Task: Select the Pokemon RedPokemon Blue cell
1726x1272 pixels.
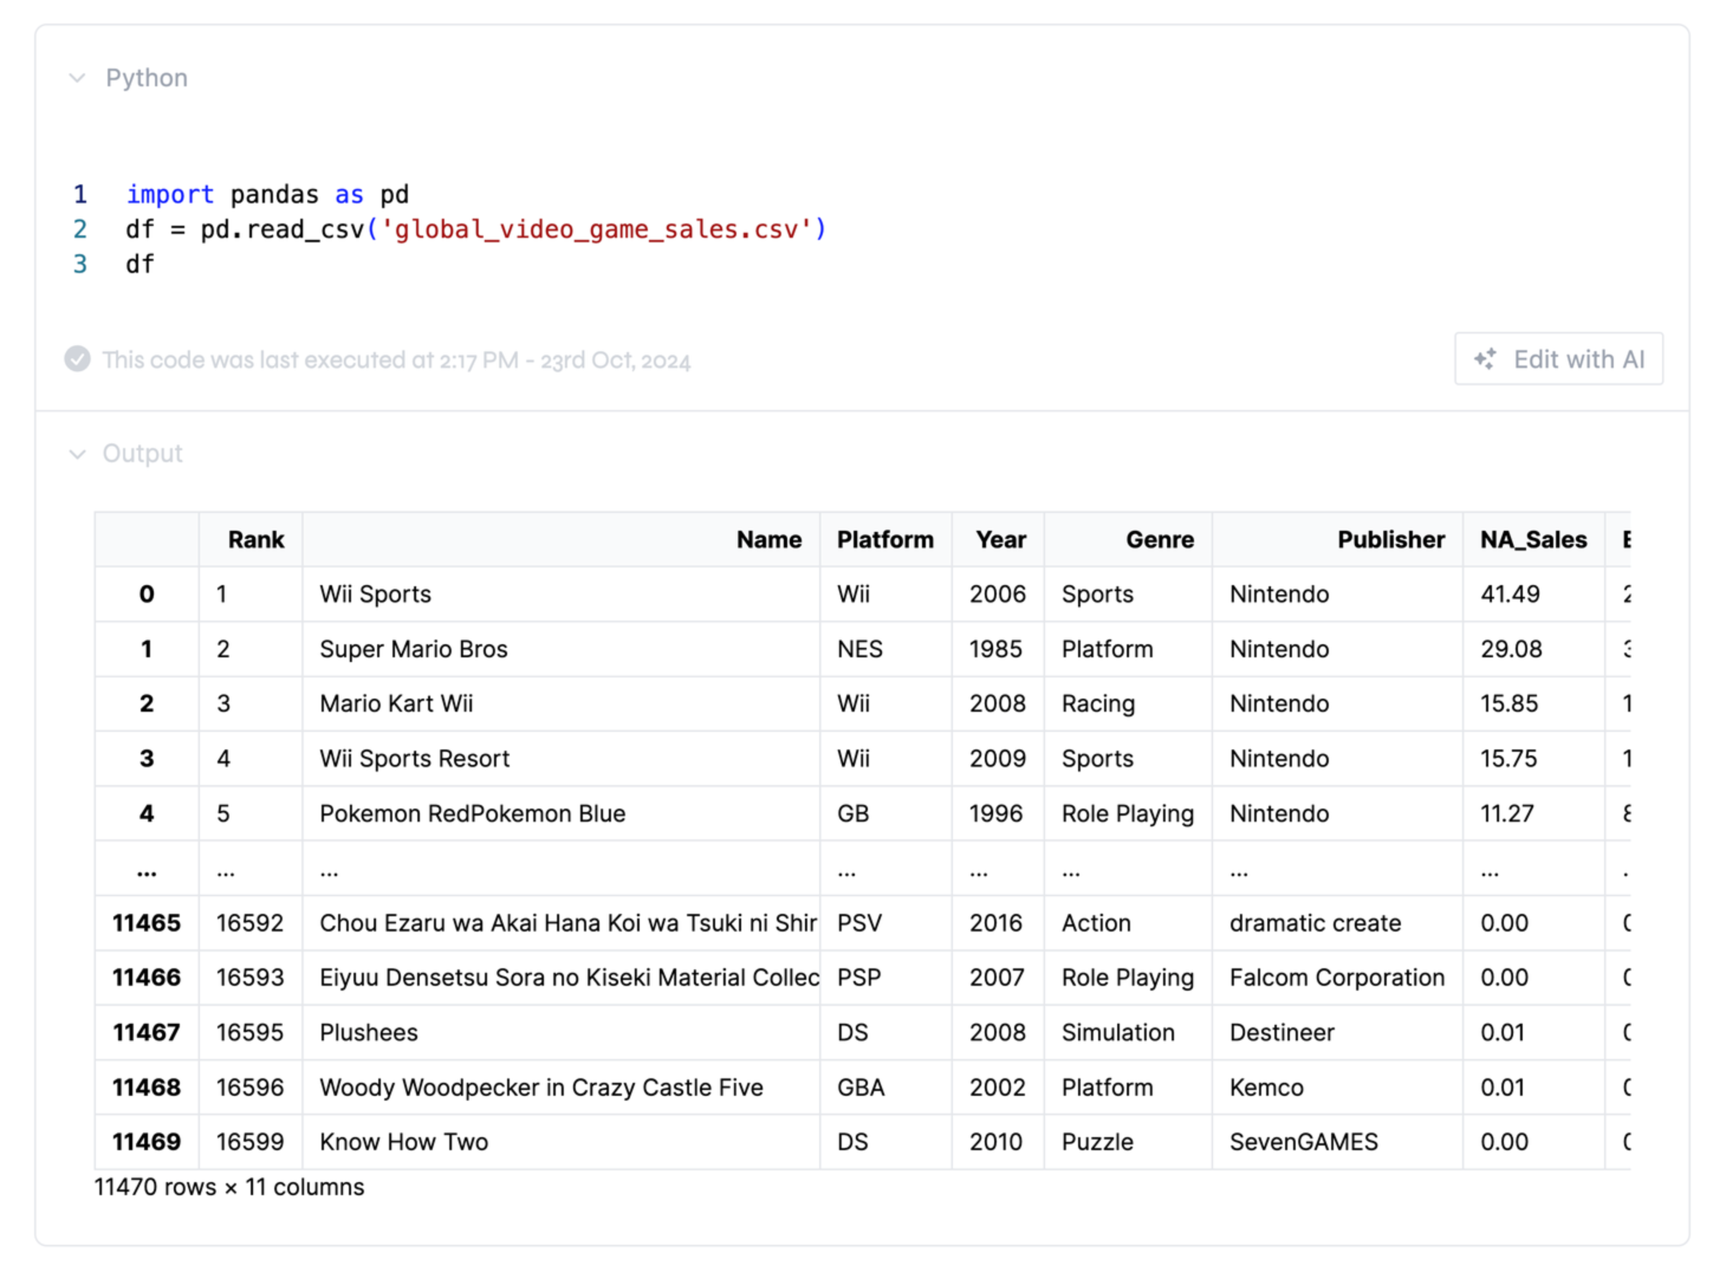Action: (472, 813)
